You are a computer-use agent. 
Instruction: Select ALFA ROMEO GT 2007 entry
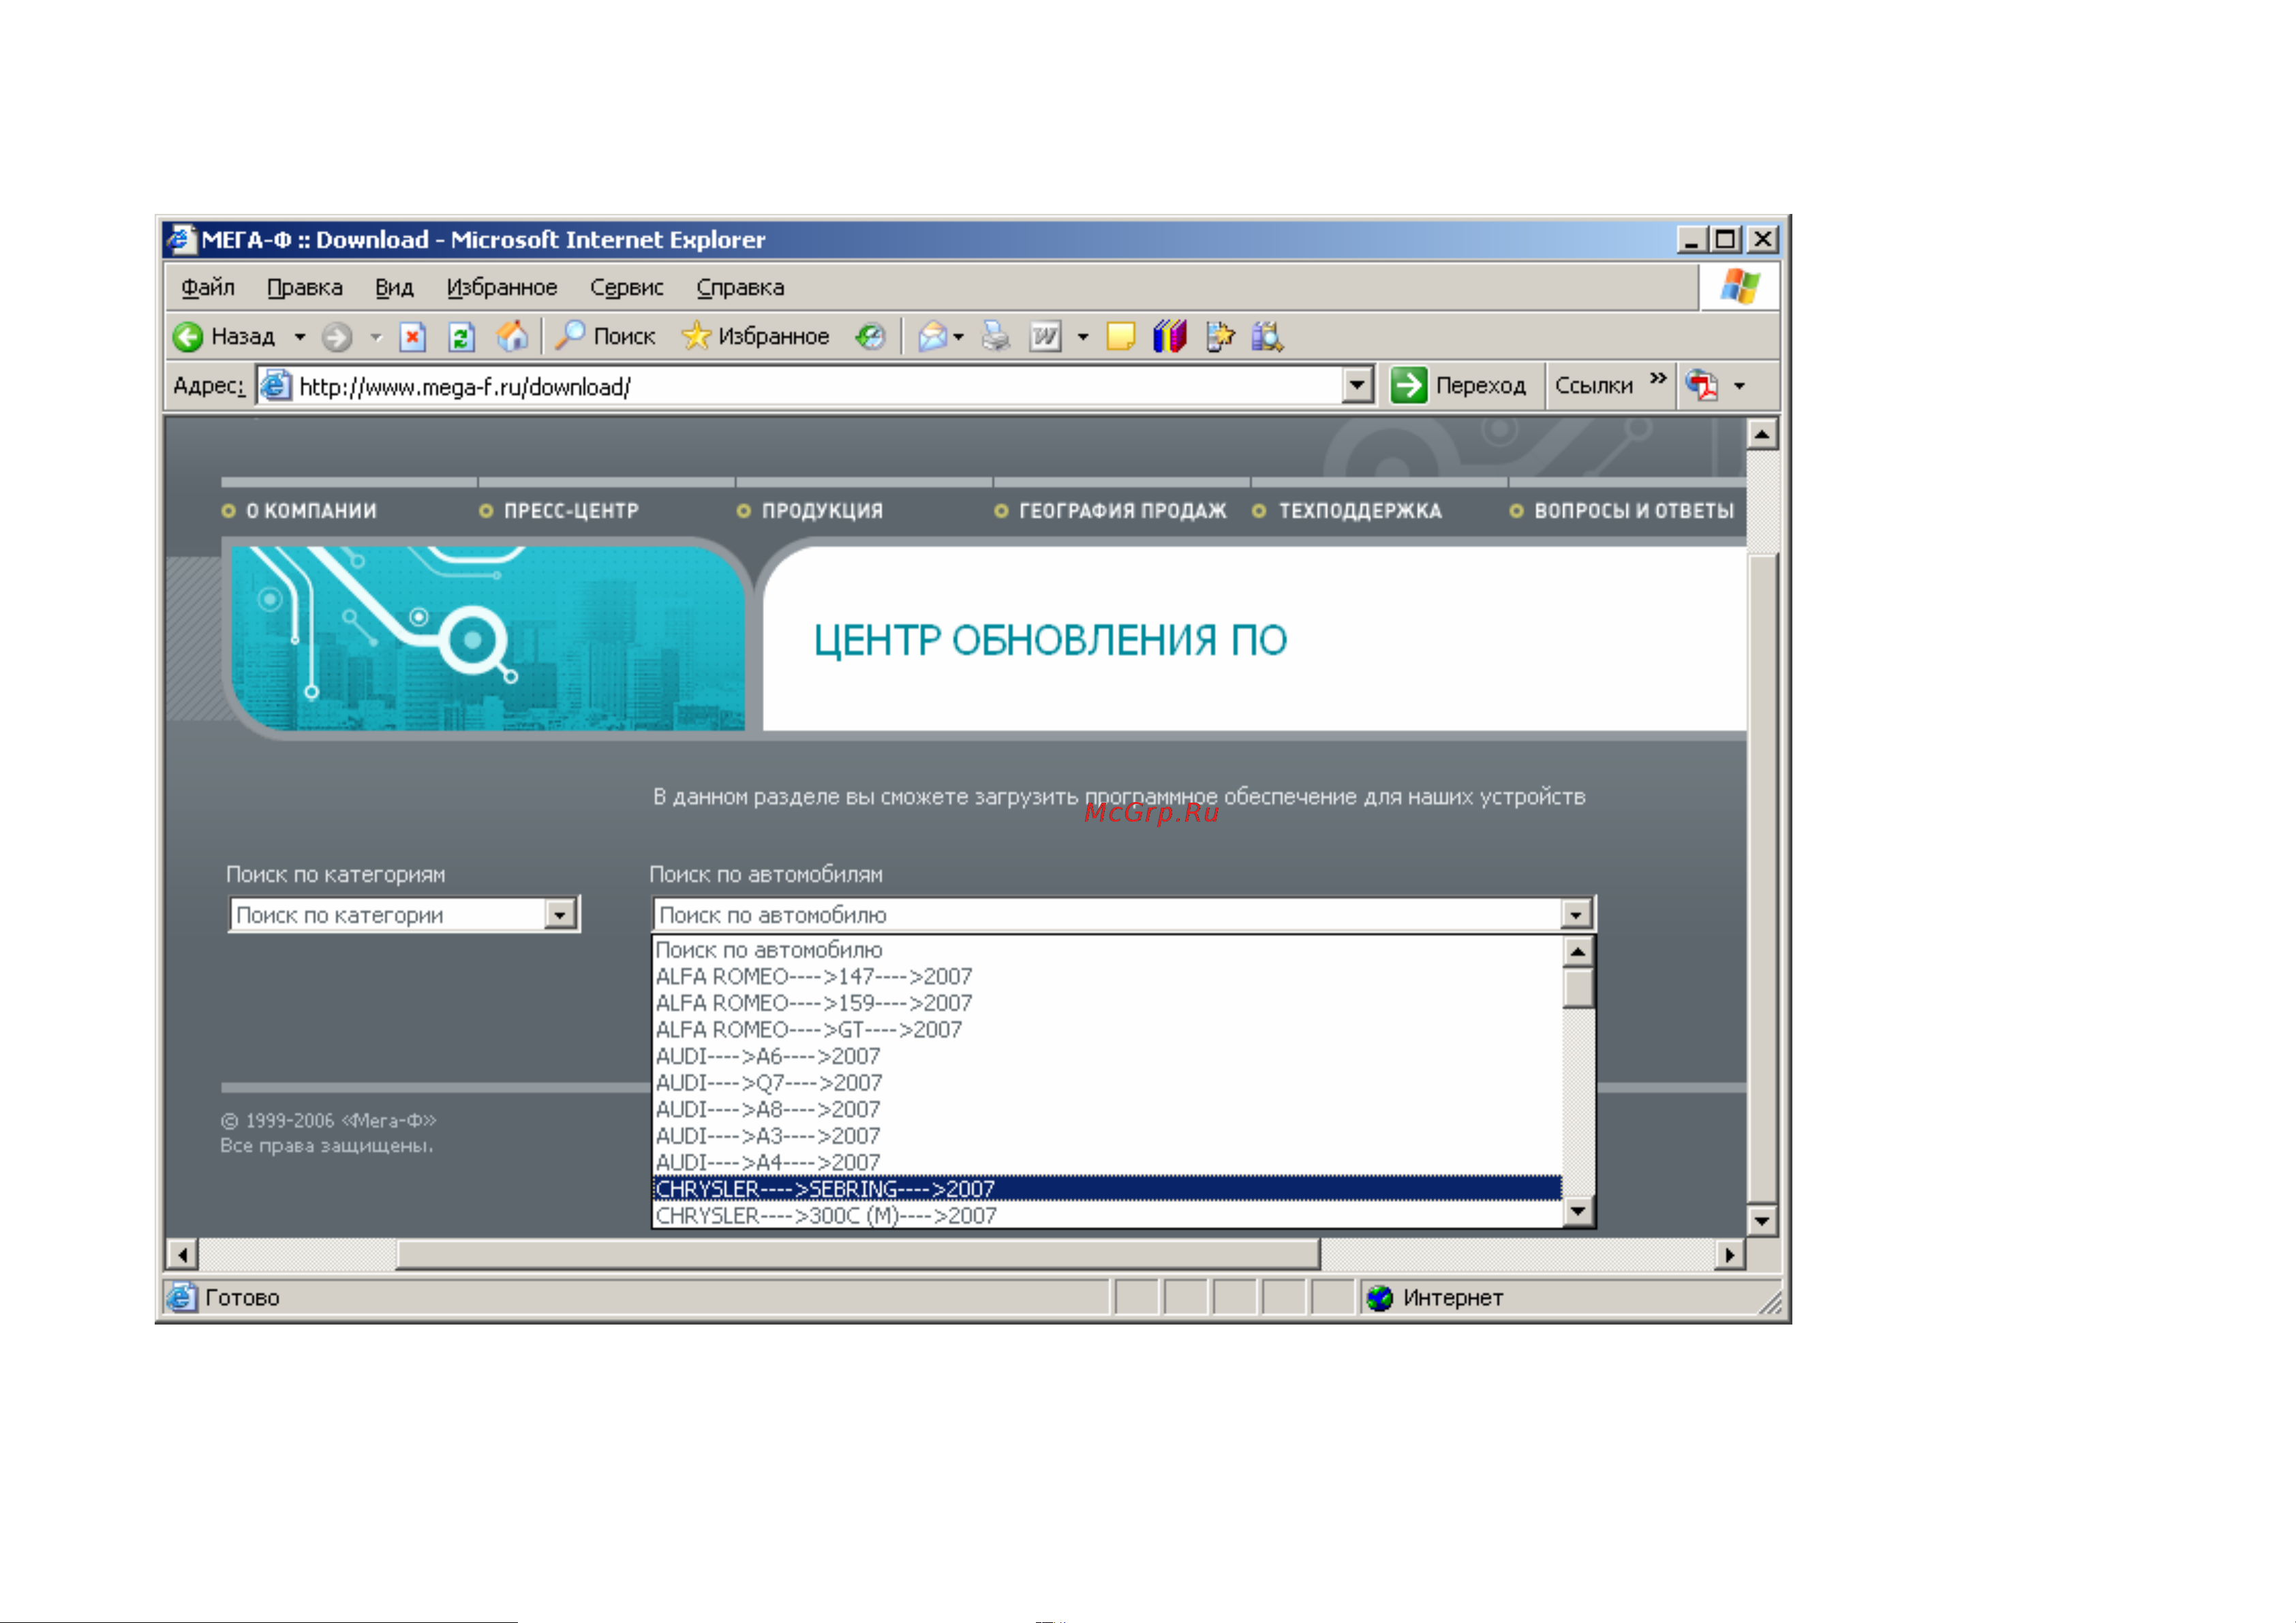[x=1107, y=1030]
